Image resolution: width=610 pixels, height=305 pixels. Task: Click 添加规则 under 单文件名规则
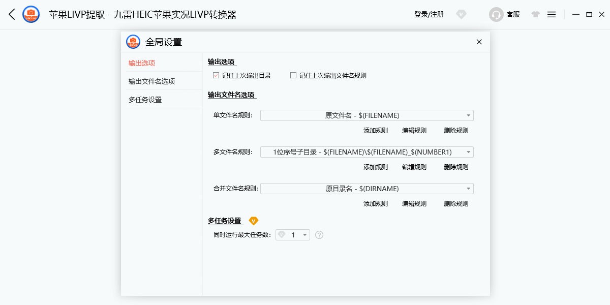[376, 131]
